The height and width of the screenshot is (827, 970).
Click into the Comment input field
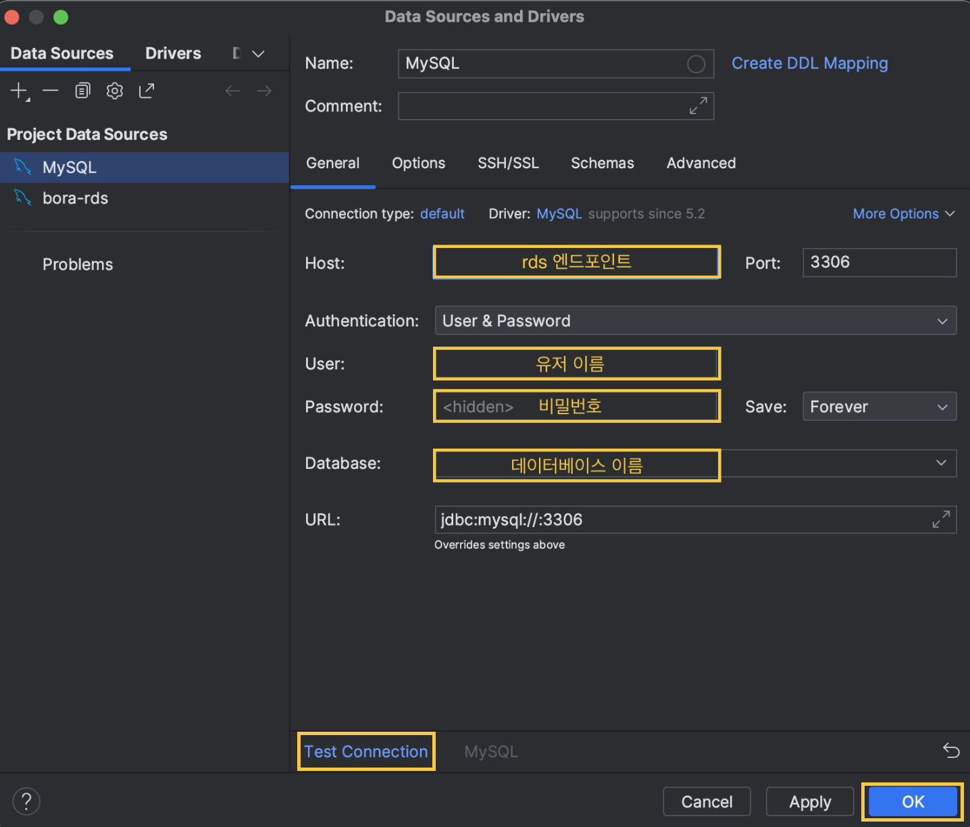pos(556,106)
